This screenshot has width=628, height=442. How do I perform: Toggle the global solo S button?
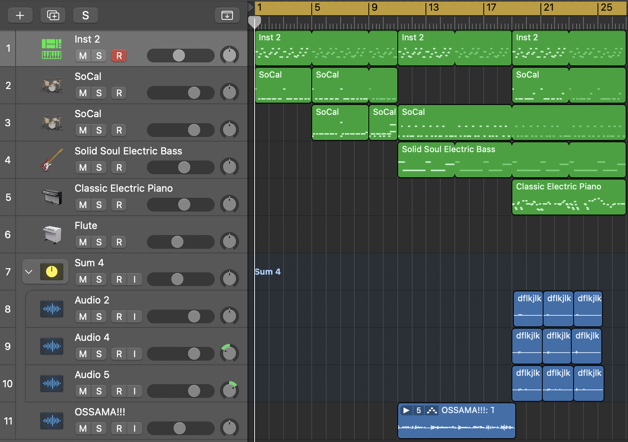click(x=85, y=15)
